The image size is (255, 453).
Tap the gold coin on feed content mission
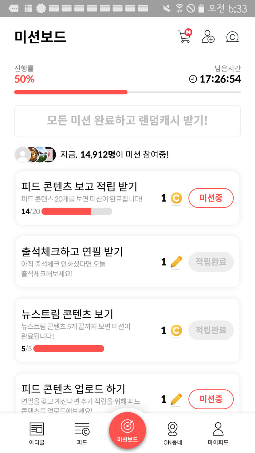176,198
